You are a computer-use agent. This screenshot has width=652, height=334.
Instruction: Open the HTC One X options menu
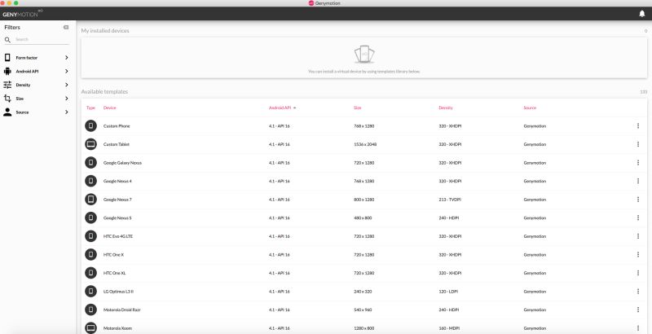638,255
